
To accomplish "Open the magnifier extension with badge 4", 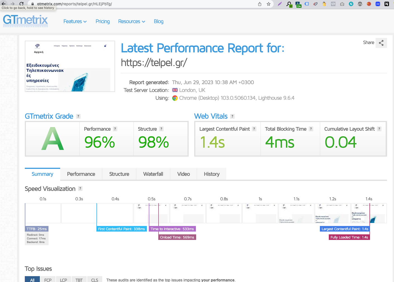I will click(289, 4).
